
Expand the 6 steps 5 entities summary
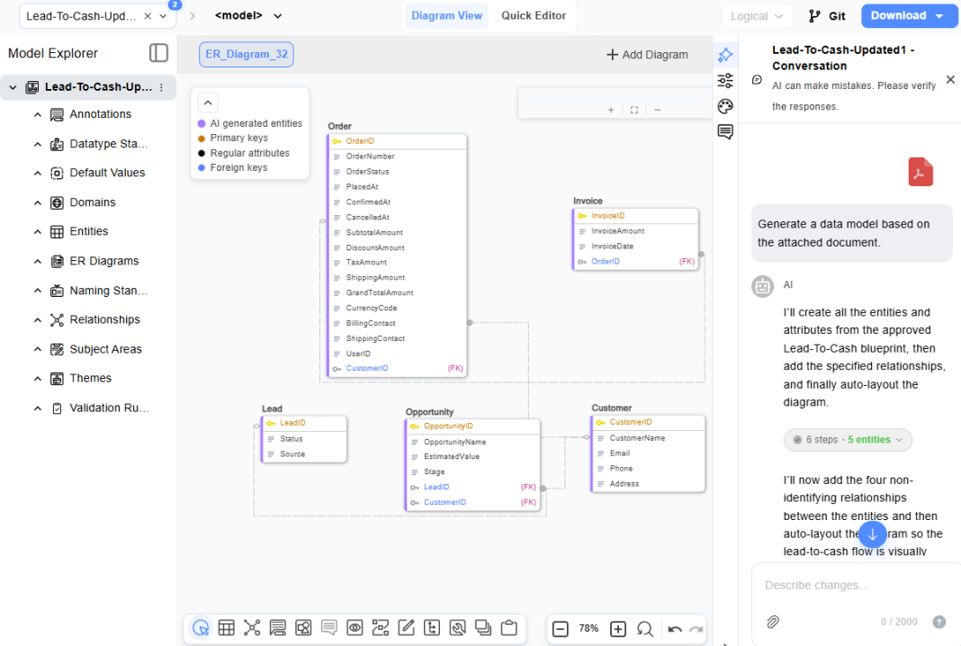pos(848,439)
